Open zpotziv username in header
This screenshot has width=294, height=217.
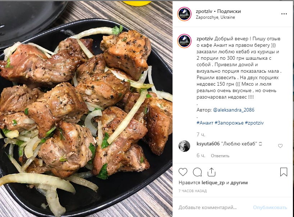204,11
